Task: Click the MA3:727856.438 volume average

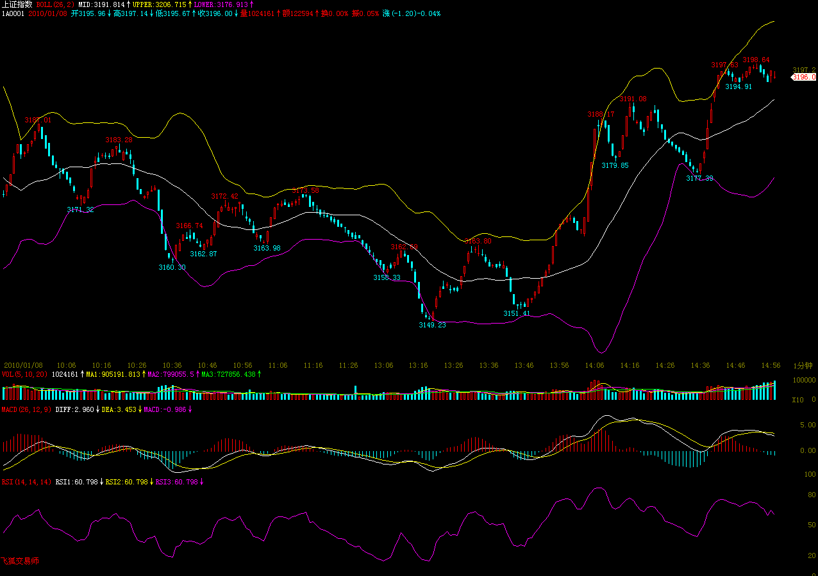Action: coord(228,374)
